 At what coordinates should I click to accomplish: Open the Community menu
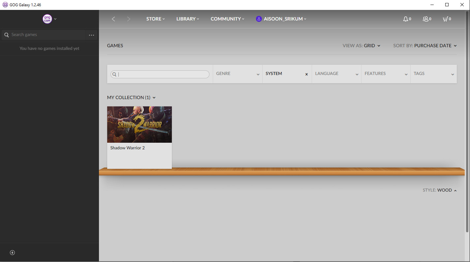227,19
